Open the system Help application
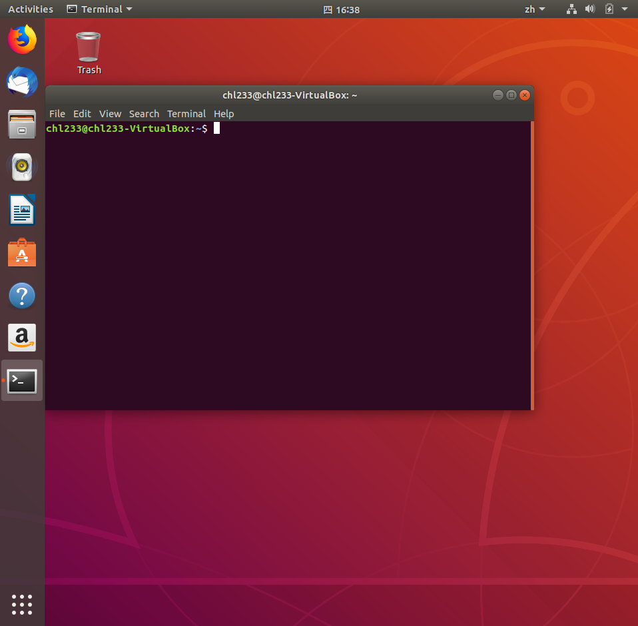 tap(22, 295)
